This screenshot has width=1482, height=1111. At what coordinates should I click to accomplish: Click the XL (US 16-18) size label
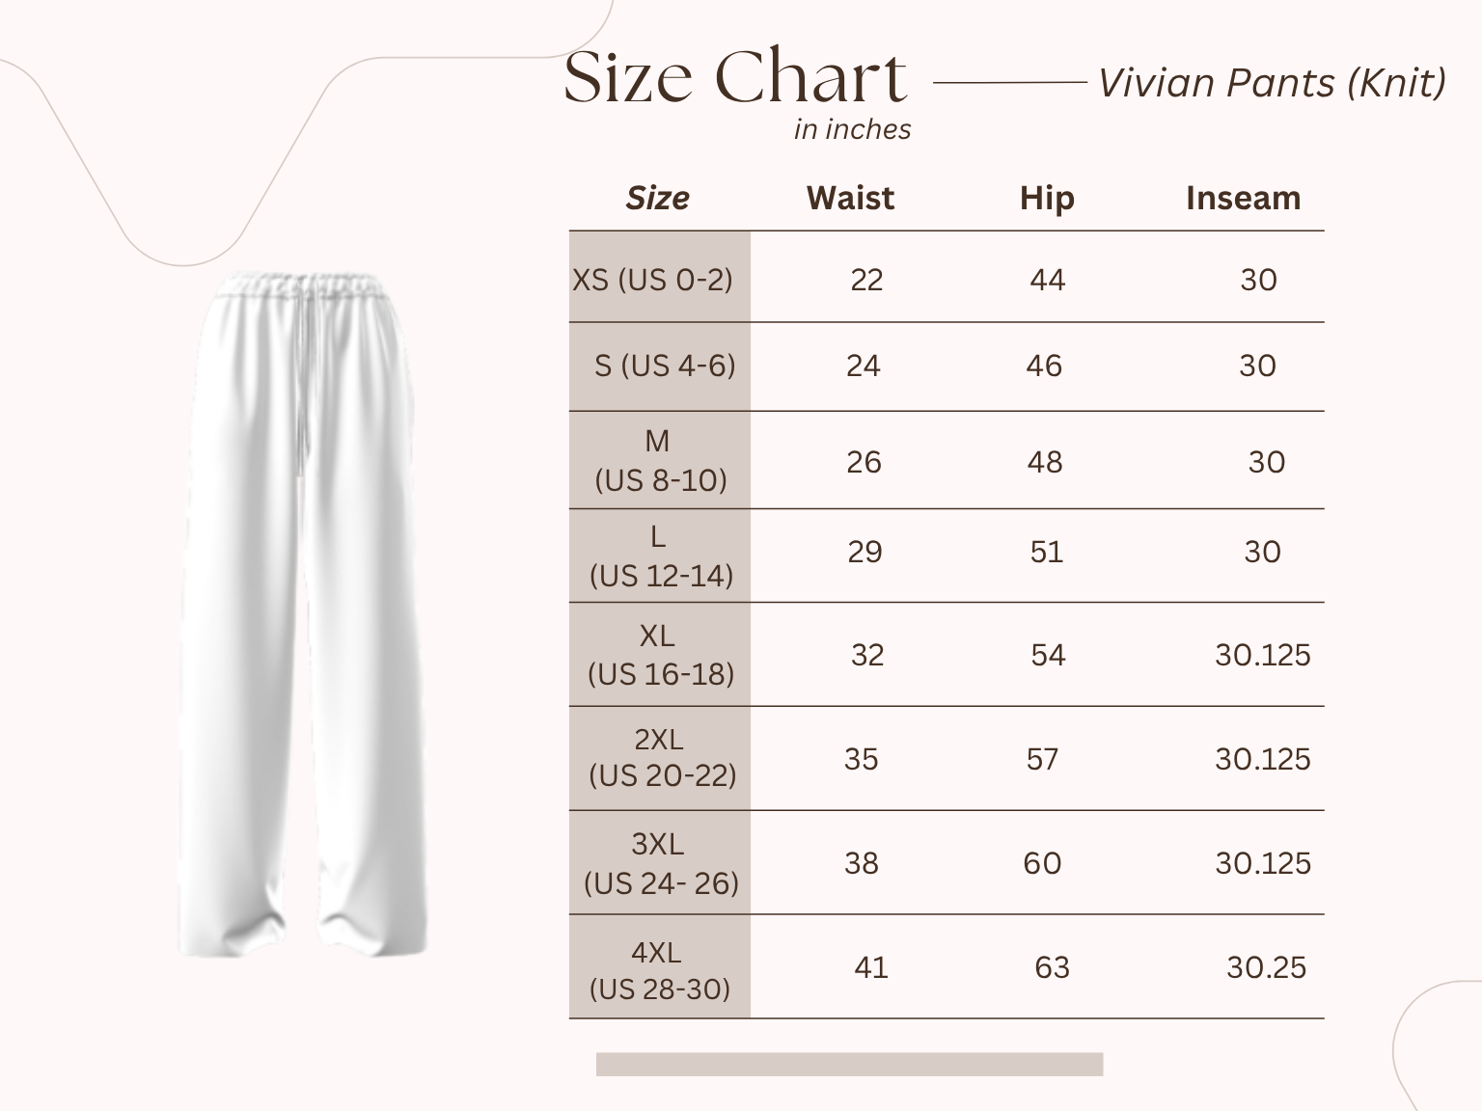point(660,655)
